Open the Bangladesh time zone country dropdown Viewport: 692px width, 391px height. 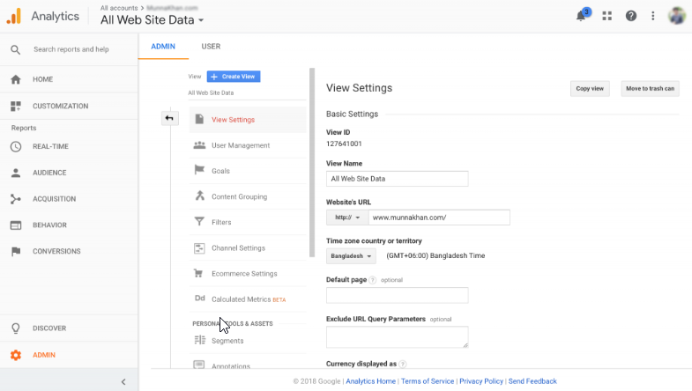pyautogui.click(x=351, y=256)
